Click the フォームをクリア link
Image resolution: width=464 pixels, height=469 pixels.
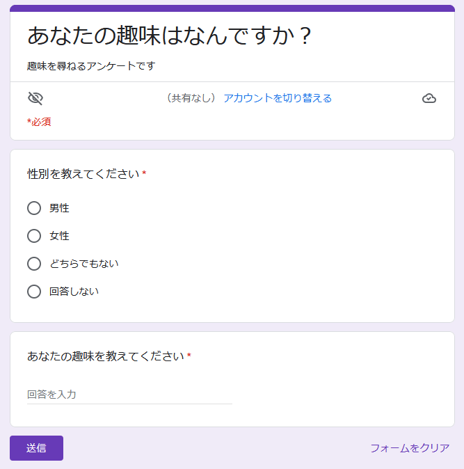tap(410, 448)
